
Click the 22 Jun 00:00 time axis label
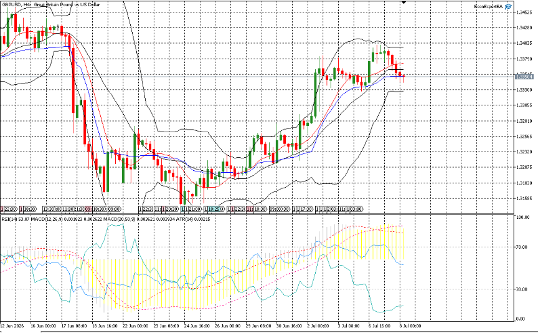coord(136,326)
